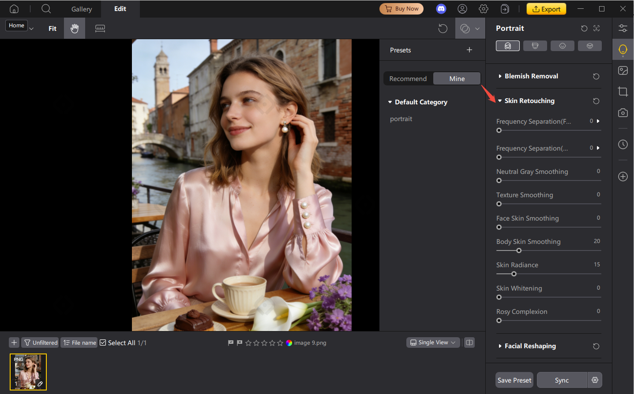Open the Discord community icon

pyautogui.click(x=441, y=9)
